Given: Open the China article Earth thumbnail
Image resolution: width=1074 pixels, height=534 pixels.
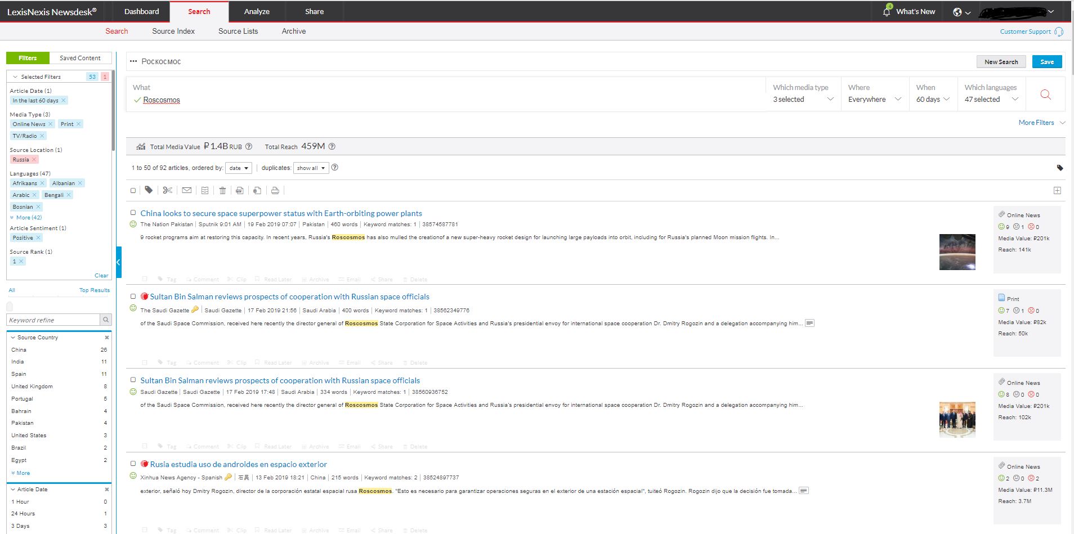Looking at the screenshot, I should click(957, 252).
